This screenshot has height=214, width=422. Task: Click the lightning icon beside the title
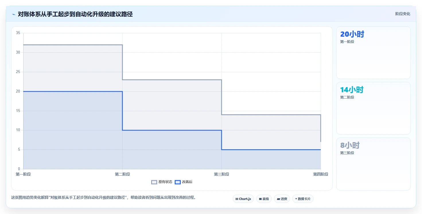[13, 14]
